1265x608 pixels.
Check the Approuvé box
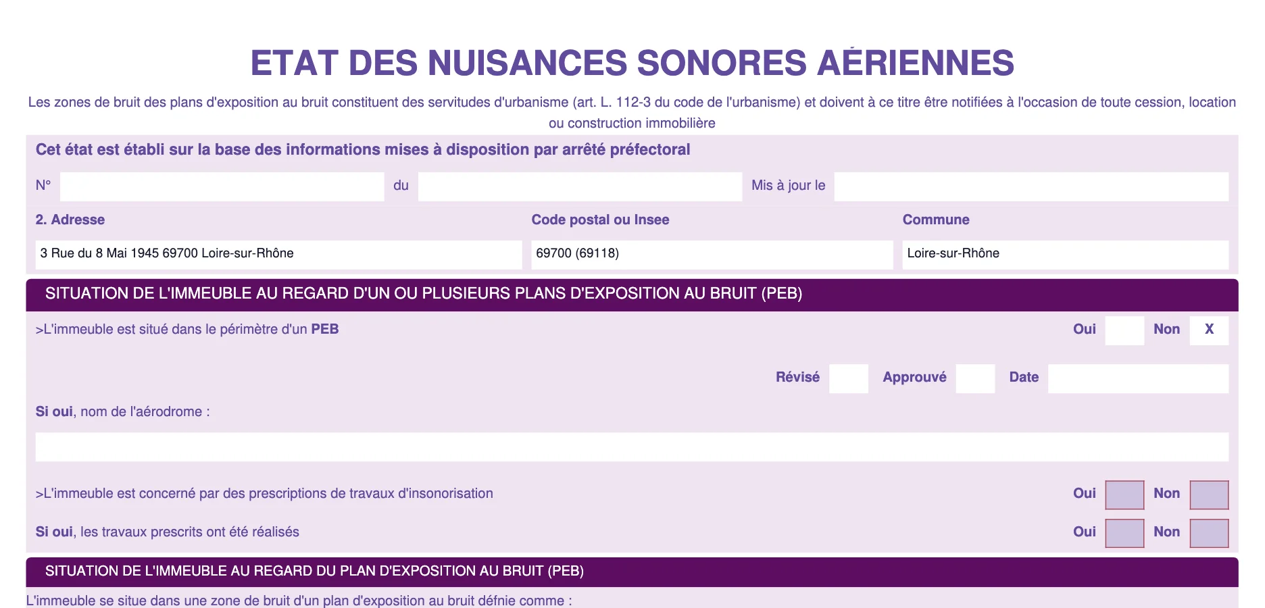[975, 378]
